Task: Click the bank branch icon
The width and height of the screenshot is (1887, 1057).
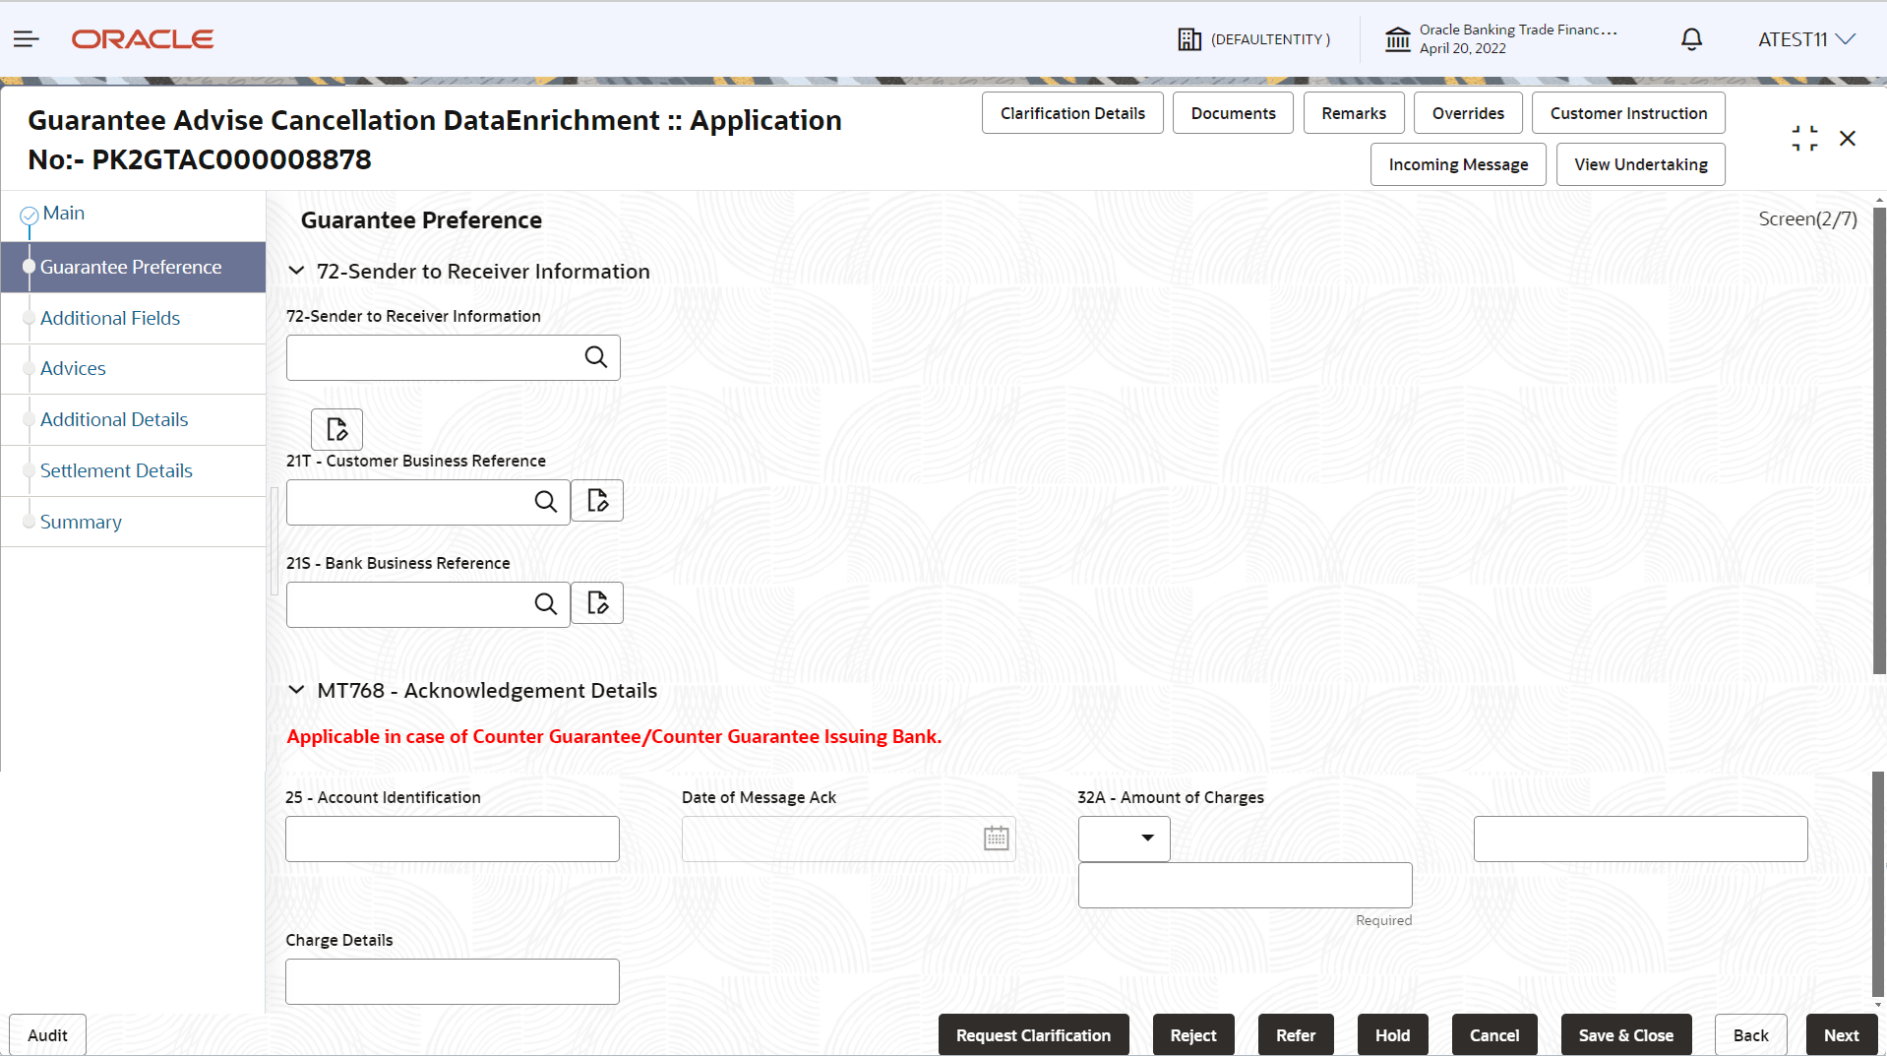Action: click(1397, 39)
